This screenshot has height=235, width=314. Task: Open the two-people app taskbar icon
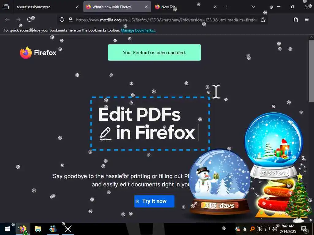pyautogui.click(x=53, y=229)
